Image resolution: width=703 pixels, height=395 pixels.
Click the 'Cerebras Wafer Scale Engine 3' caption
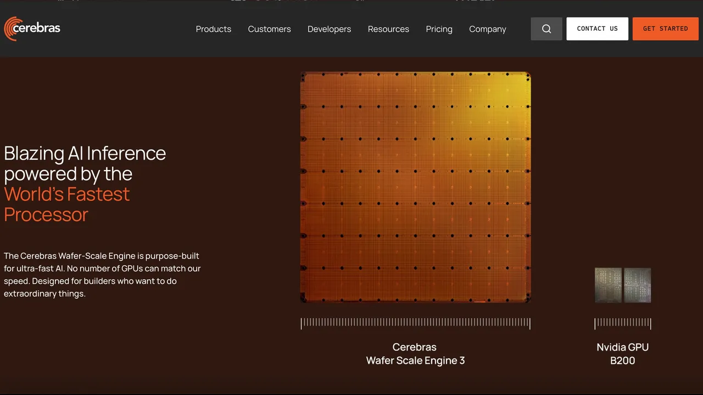pyautogui.click(x=415, y=354)
